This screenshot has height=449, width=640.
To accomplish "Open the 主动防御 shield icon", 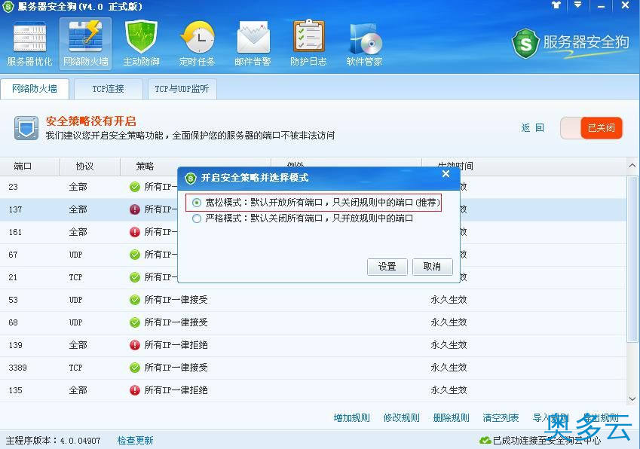I will point(141,43).
